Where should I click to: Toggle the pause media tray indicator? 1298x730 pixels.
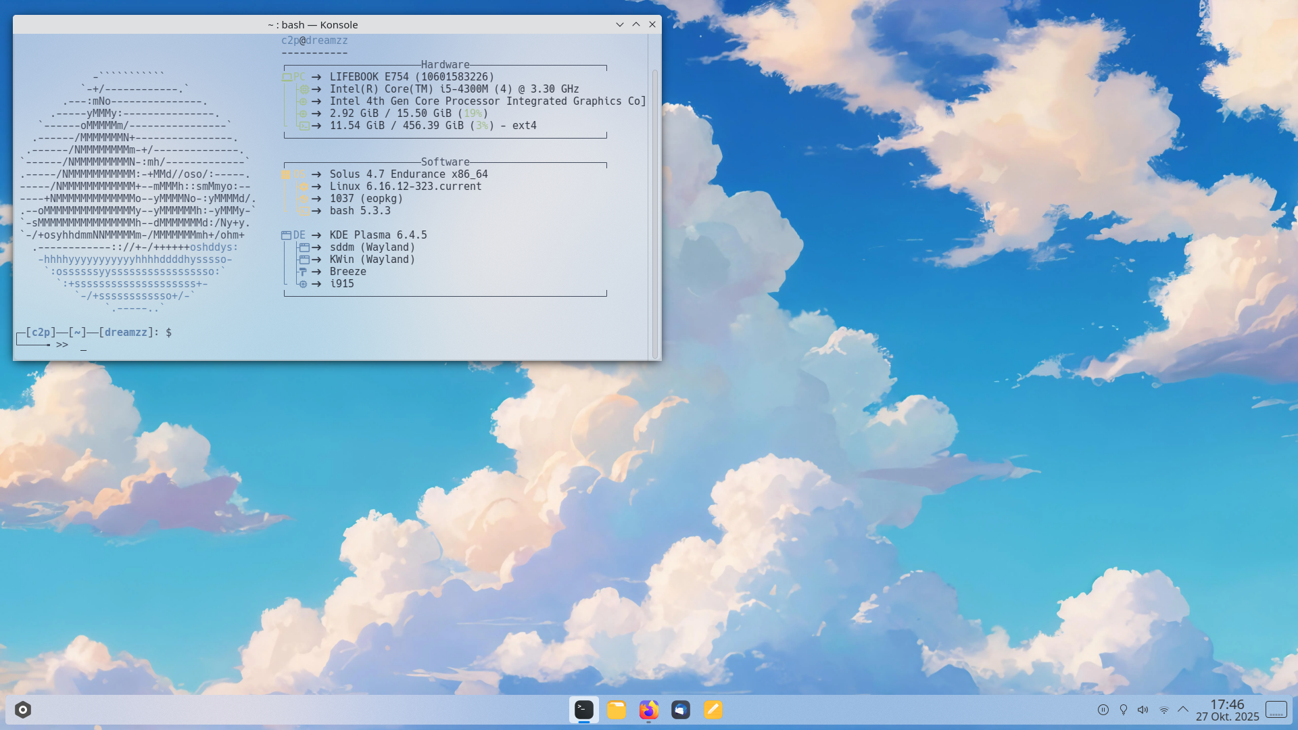(x=1103, y=710)
